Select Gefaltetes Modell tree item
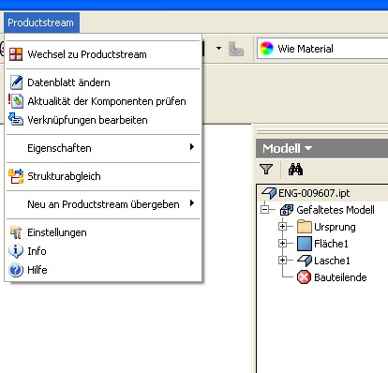The image size is (388, 373). (336, 210)
